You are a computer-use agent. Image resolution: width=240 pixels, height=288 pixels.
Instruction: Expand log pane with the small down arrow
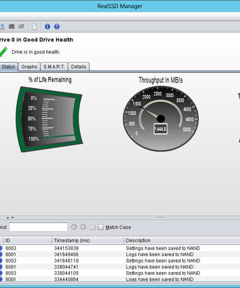pyautogui.click(x=12, y=217)
